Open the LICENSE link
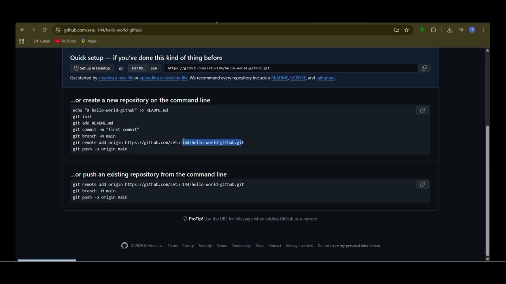The width and height of the screenshot is (506, 284). (x=298, y=78)
